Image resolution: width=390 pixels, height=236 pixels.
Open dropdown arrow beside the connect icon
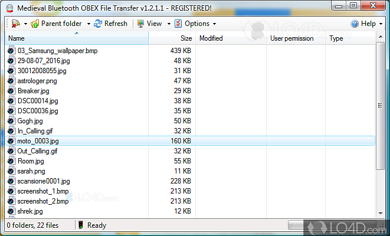click(x=25, y=24)
